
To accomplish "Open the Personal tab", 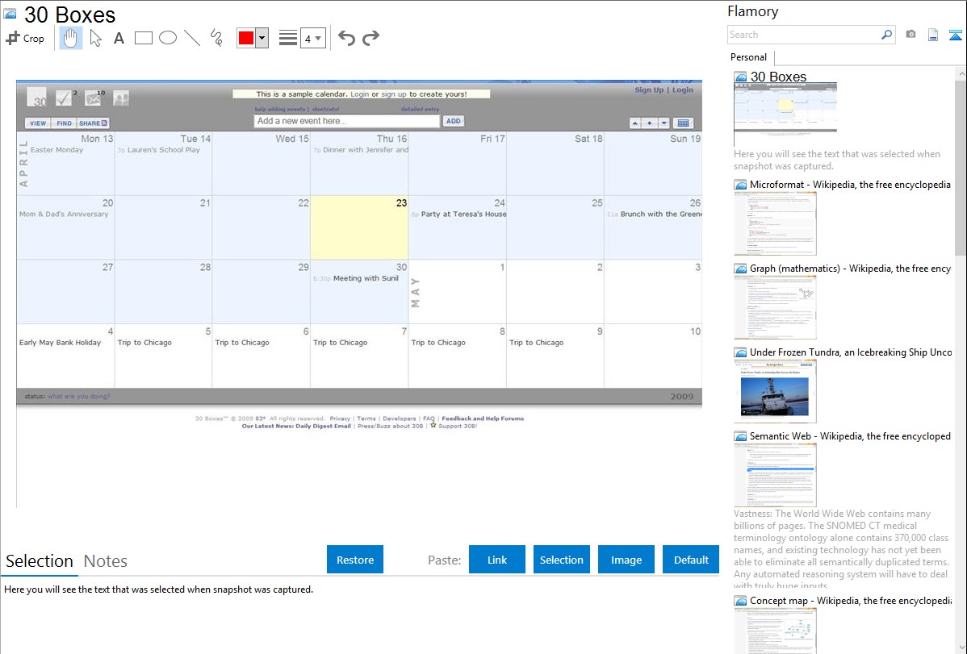I will click(x=749, y=57).
